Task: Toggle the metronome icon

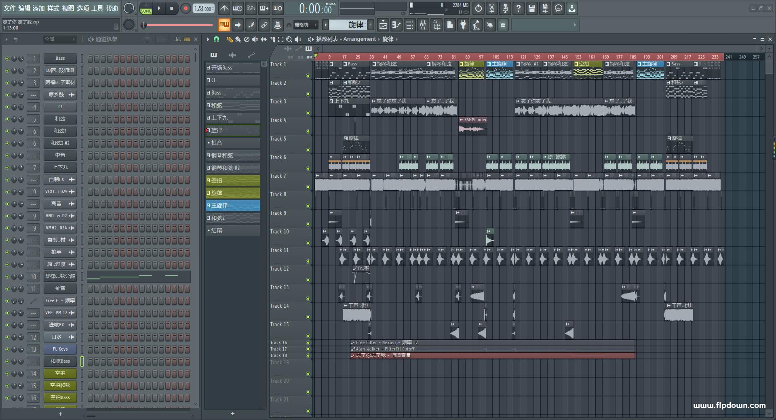Action: click(x=224, y=8)
